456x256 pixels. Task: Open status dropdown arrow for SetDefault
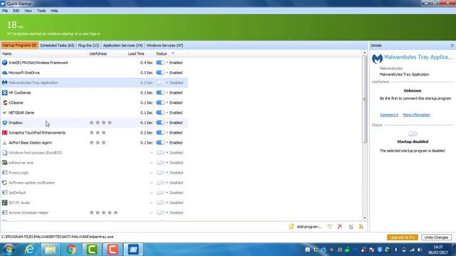167,193
